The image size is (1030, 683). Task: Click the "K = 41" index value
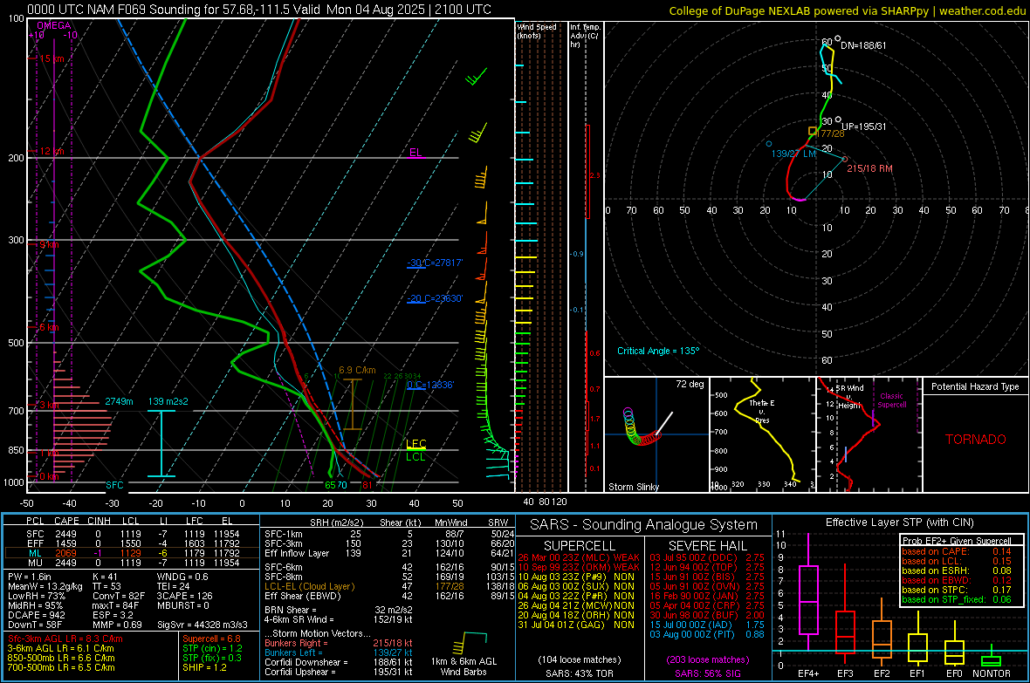[x=105, y=577]
